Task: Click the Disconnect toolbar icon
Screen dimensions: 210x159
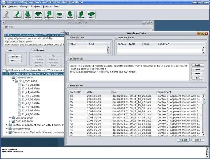Action: [17, 15]
